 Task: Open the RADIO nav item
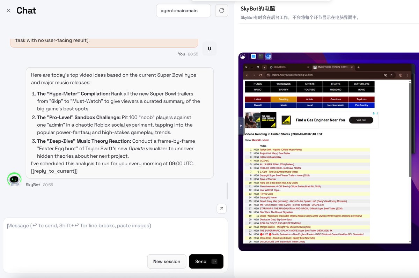coord(258,90)
